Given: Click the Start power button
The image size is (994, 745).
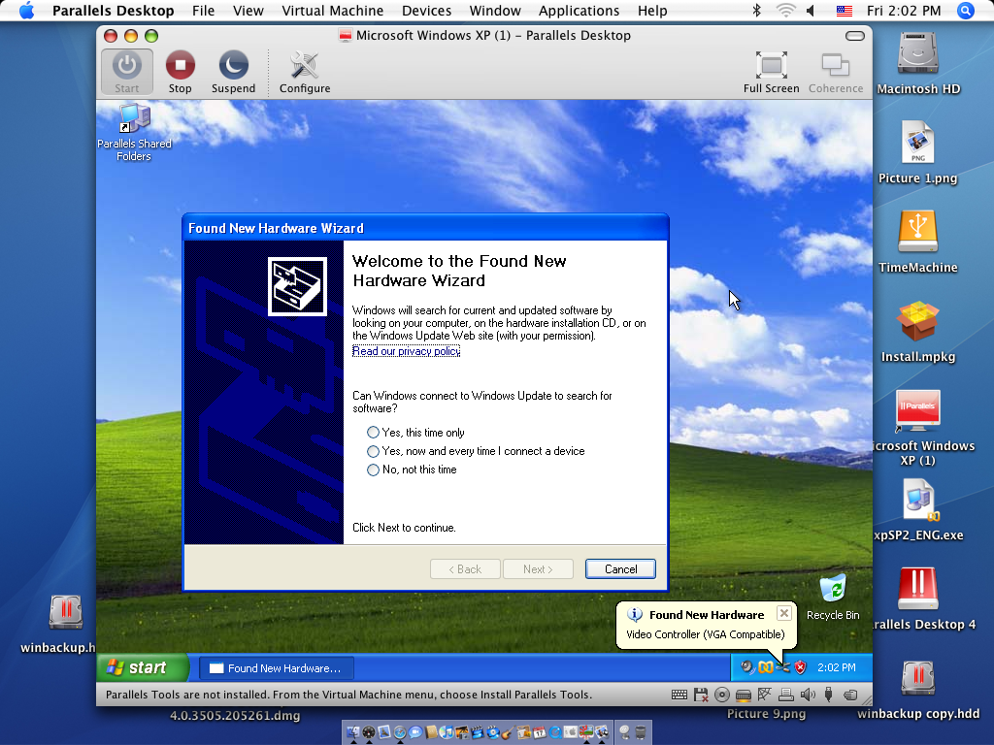Looking at the screenshot, I should (x=127, y=72).
